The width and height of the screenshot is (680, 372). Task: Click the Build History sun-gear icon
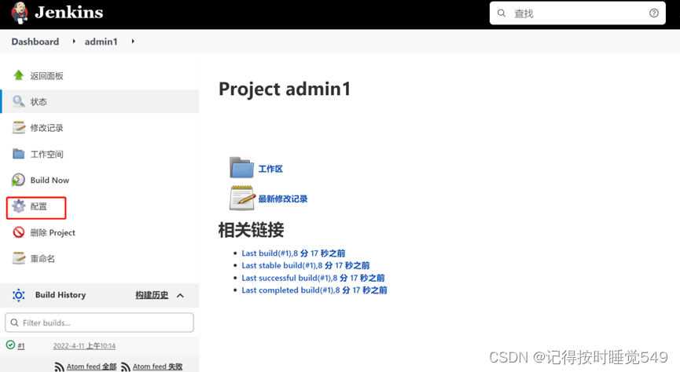pos(19,295)
